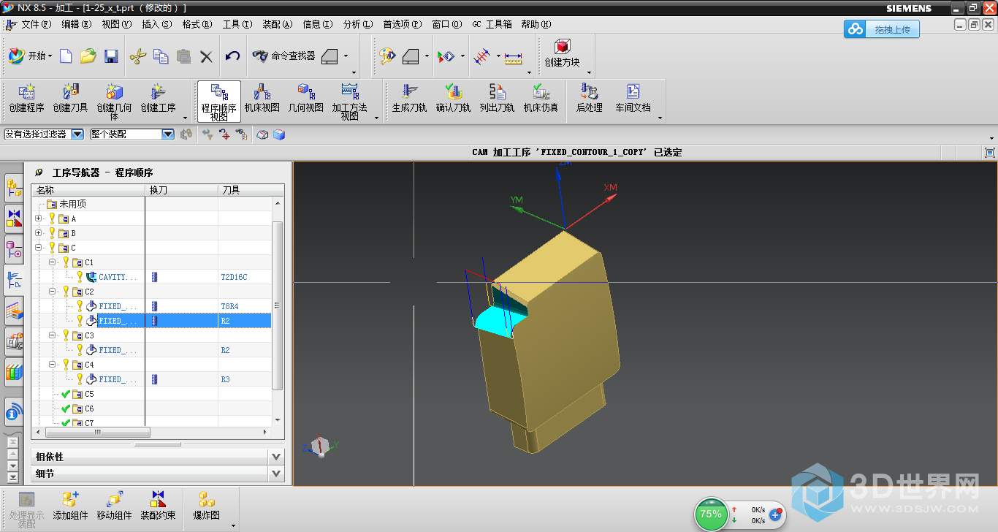Click 创建刀具 create tool
Screen dimensions: 998x532
(x=71, y=99)
